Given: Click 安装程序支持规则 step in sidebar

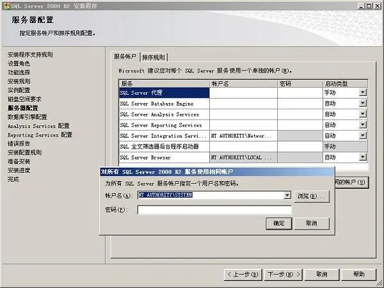Looking at the screenshot, I should tap(30, 54).
